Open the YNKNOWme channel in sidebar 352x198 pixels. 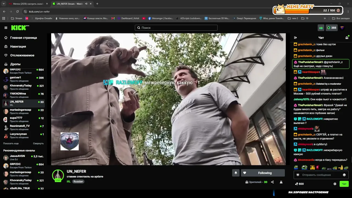click(23, 95)
